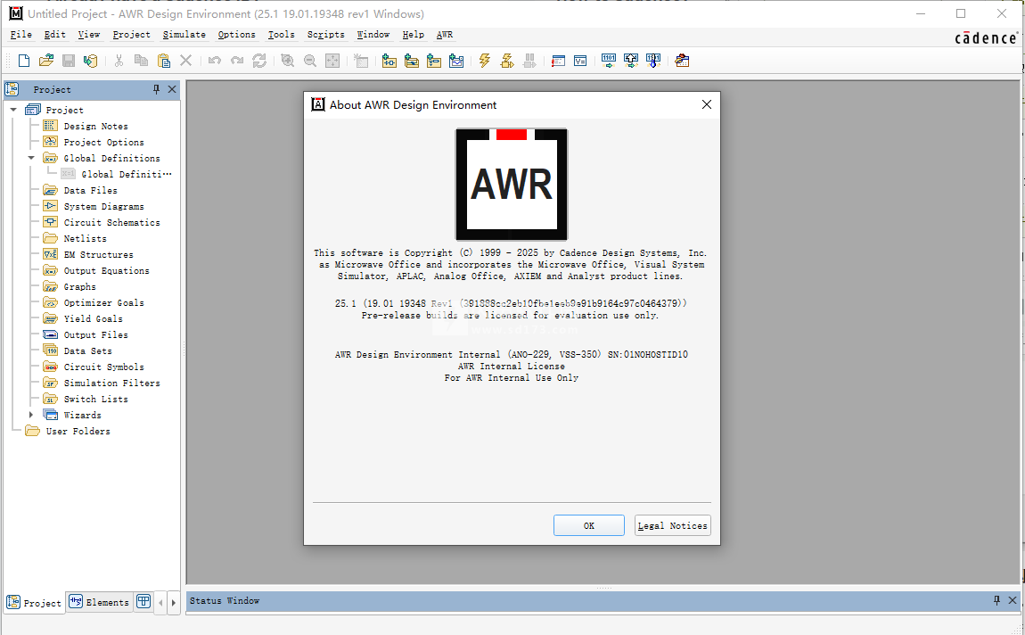Select Data Sets tree item

pos(87,350)
